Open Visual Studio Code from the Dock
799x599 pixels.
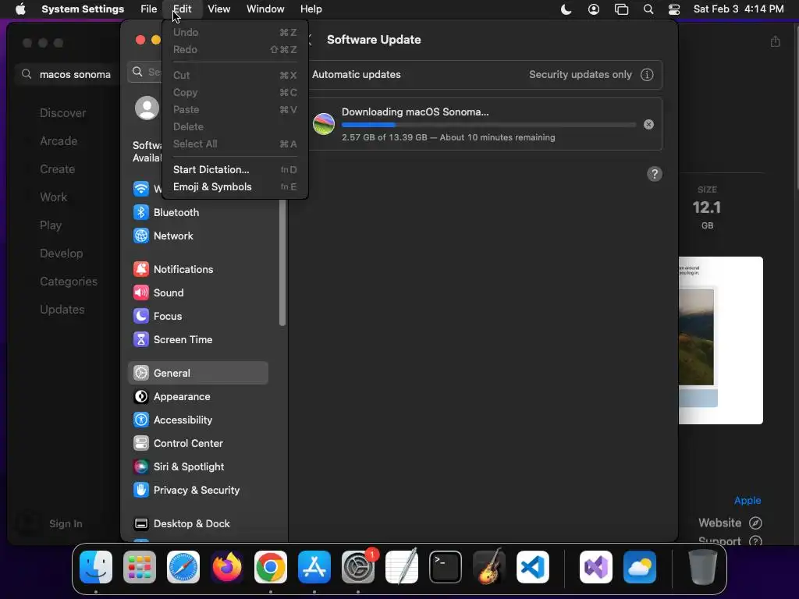[x=533, y=567]
